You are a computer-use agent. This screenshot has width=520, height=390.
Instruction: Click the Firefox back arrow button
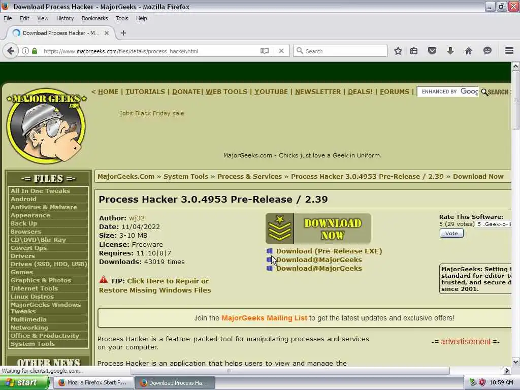coord(11,51)
